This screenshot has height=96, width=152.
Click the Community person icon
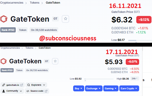coord(4,91)
